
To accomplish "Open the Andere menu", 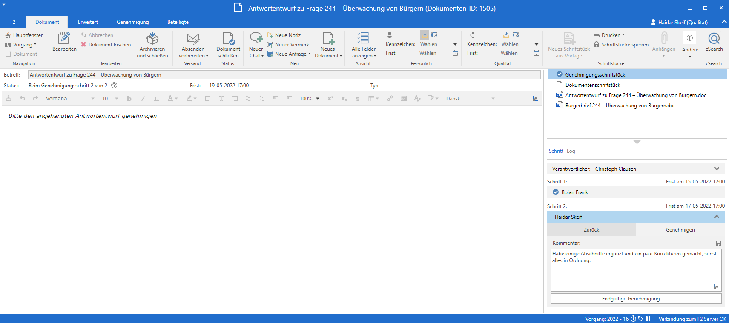I will point(690,44).
